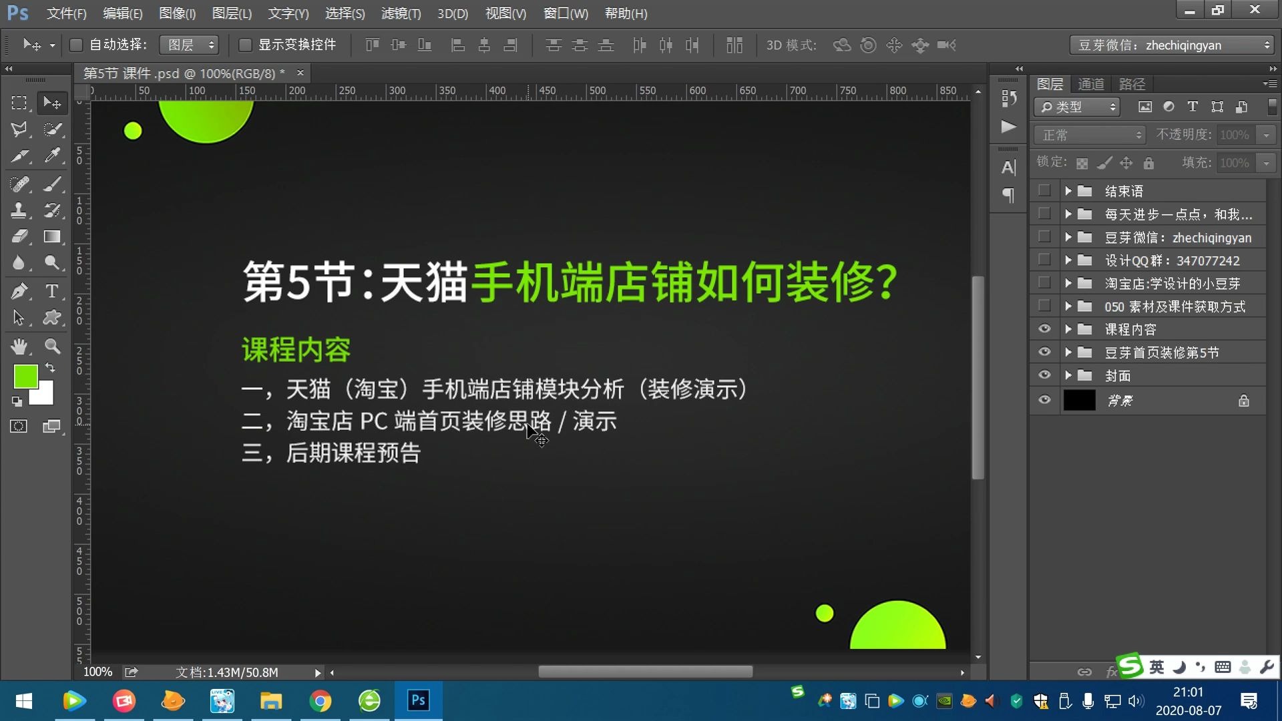This screenshot has width=1282, height=721.
Task: Select the Lasso tool
Action: click(19, 130)
